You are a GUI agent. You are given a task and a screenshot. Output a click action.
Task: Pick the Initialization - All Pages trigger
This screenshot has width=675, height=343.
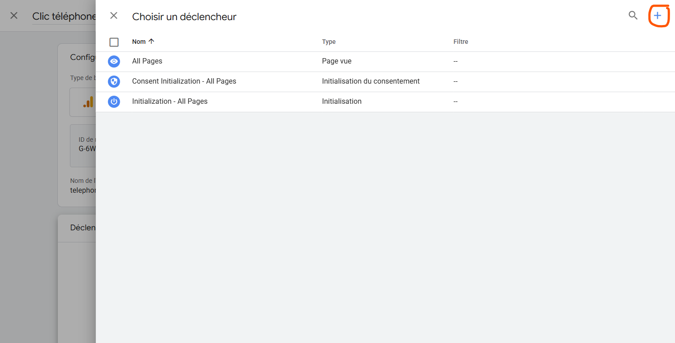pos(169,102)
